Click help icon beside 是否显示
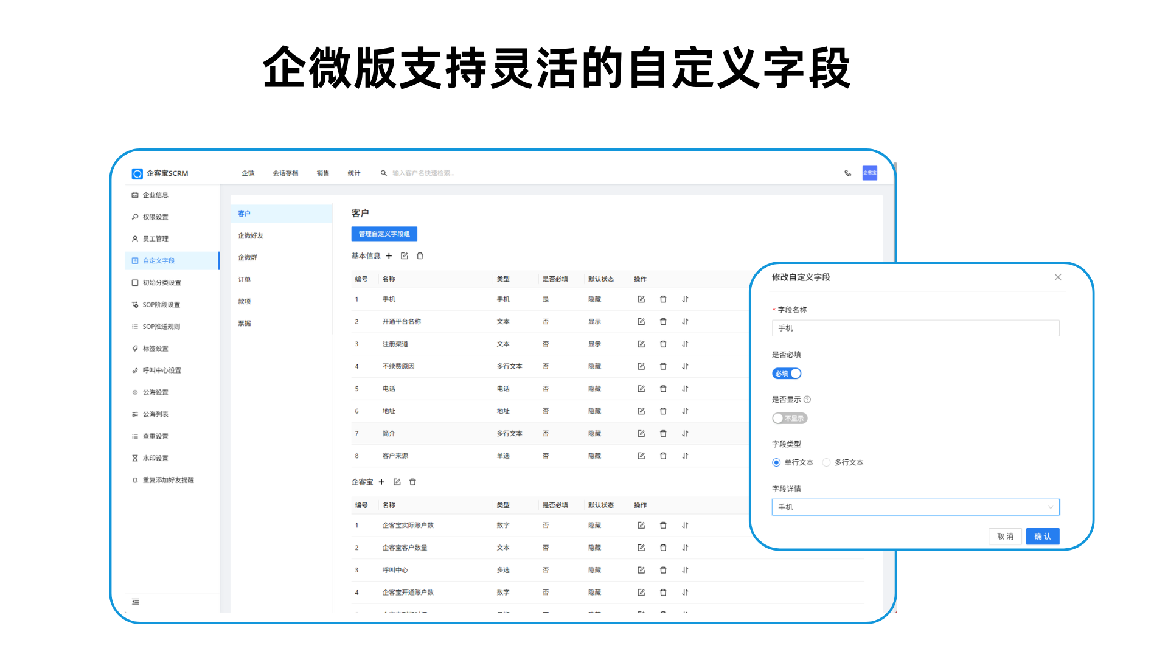 point(807,400)
